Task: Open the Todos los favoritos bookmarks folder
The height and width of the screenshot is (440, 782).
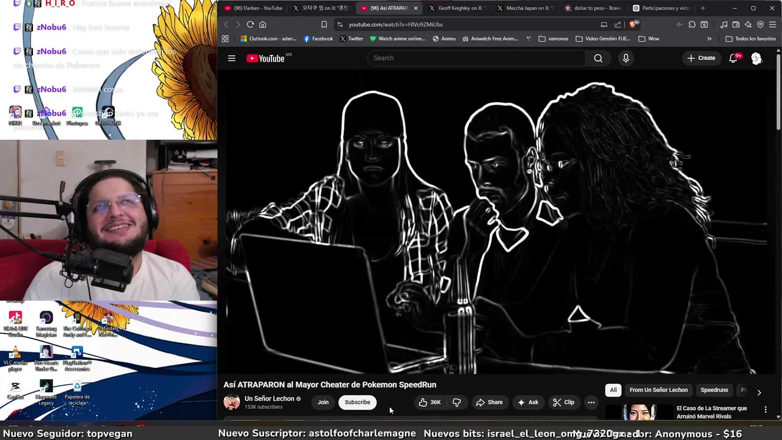Action: click(751, 38)
